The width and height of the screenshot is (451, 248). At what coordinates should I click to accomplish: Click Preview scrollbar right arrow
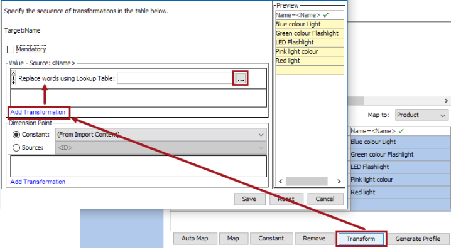click(339, 181)
